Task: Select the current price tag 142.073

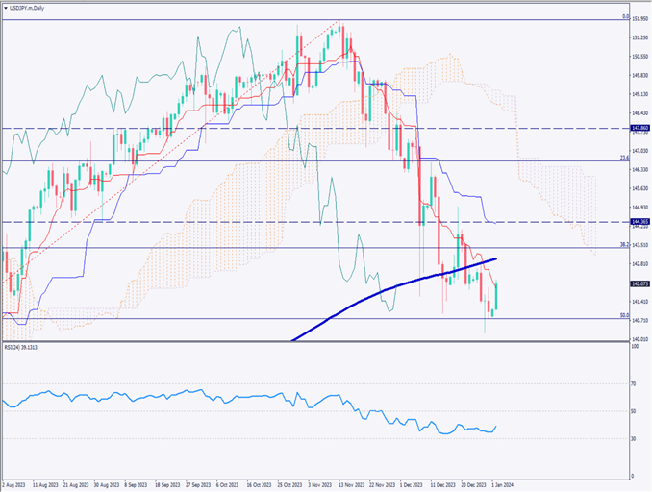Action: point(638,284)
